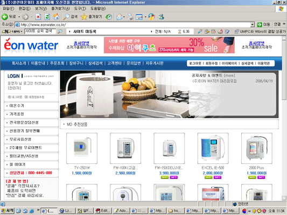Click the taskbar clock 오후 11:34

point(276,211)
